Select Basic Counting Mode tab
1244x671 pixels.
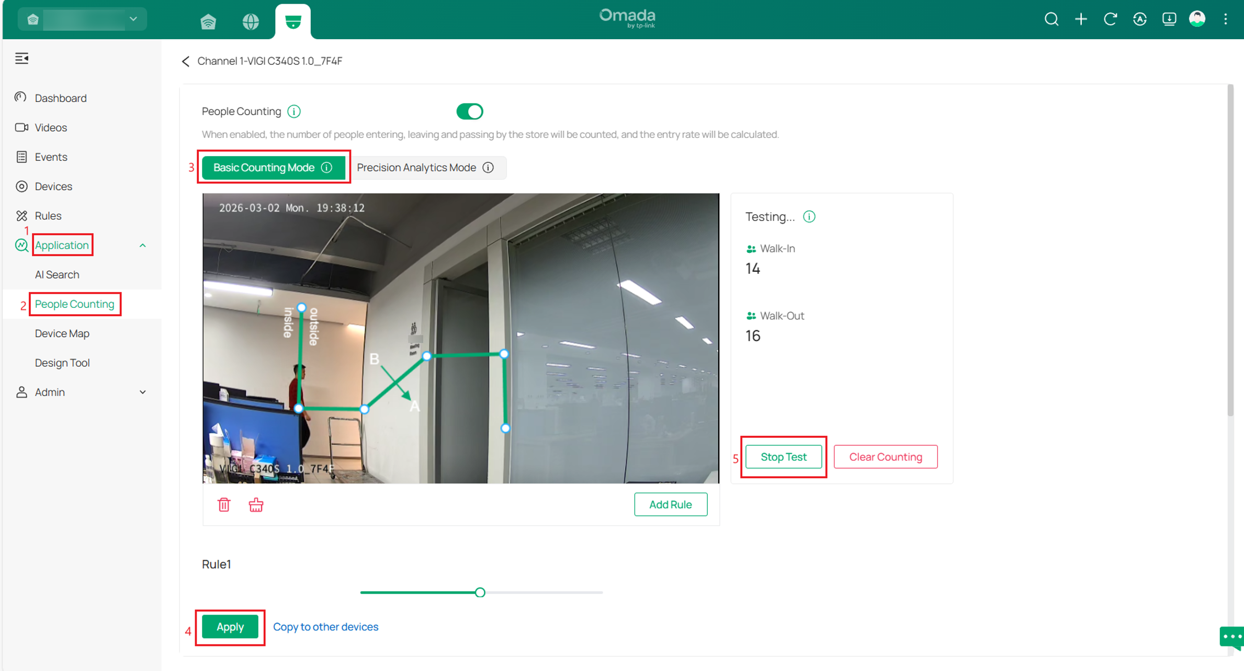click(273, 167)
